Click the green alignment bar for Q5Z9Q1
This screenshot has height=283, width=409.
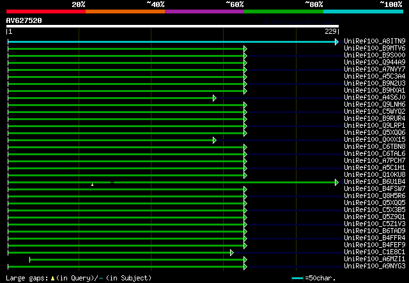point(126,218)
